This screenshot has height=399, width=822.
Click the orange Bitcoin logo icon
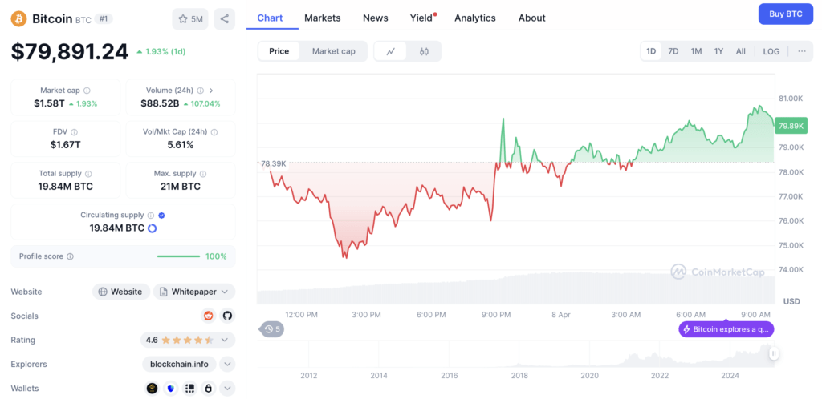point(19,19)
